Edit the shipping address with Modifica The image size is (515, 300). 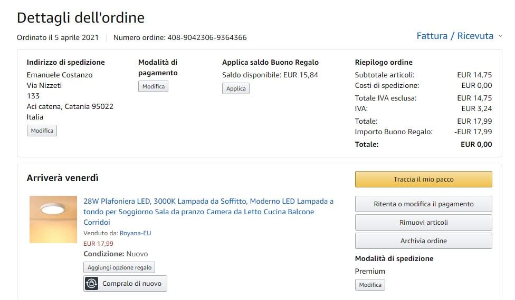(x=42, y=131)
